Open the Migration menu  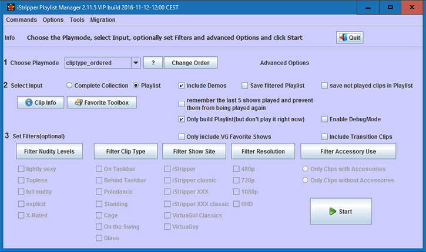pos(103,20)
